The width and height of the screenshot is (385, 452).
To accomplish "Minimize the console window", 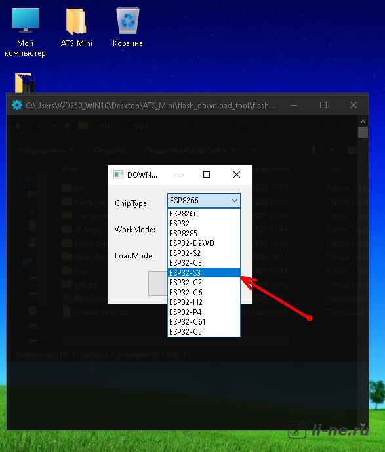I will [294, 105].
